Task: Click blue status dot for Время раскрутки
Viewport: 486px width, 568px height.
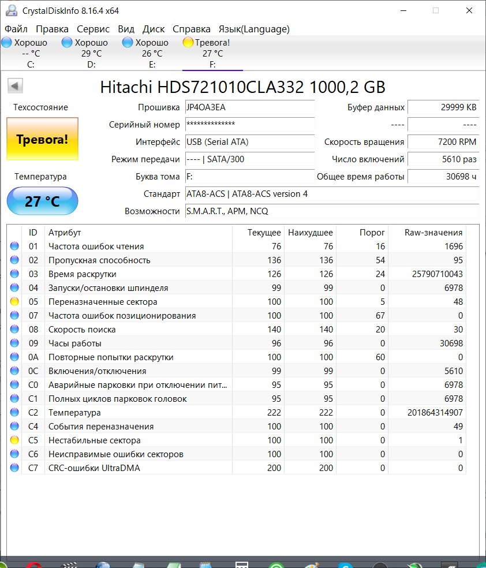Action: 14,274
